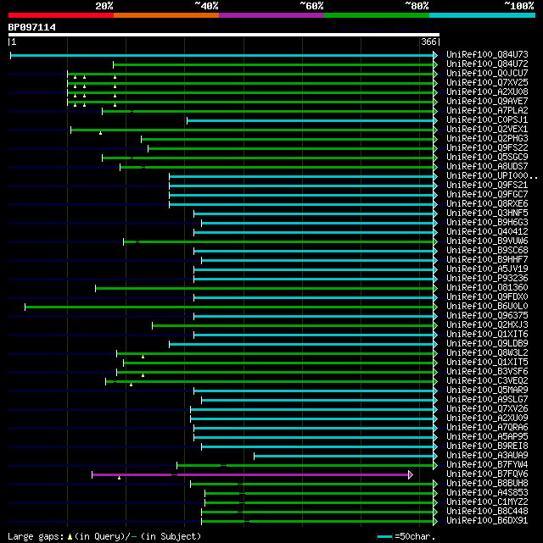The image size is (543, 543).
Task: Click the UniRef100_A3AUA9 text
Action: point(487,456)
